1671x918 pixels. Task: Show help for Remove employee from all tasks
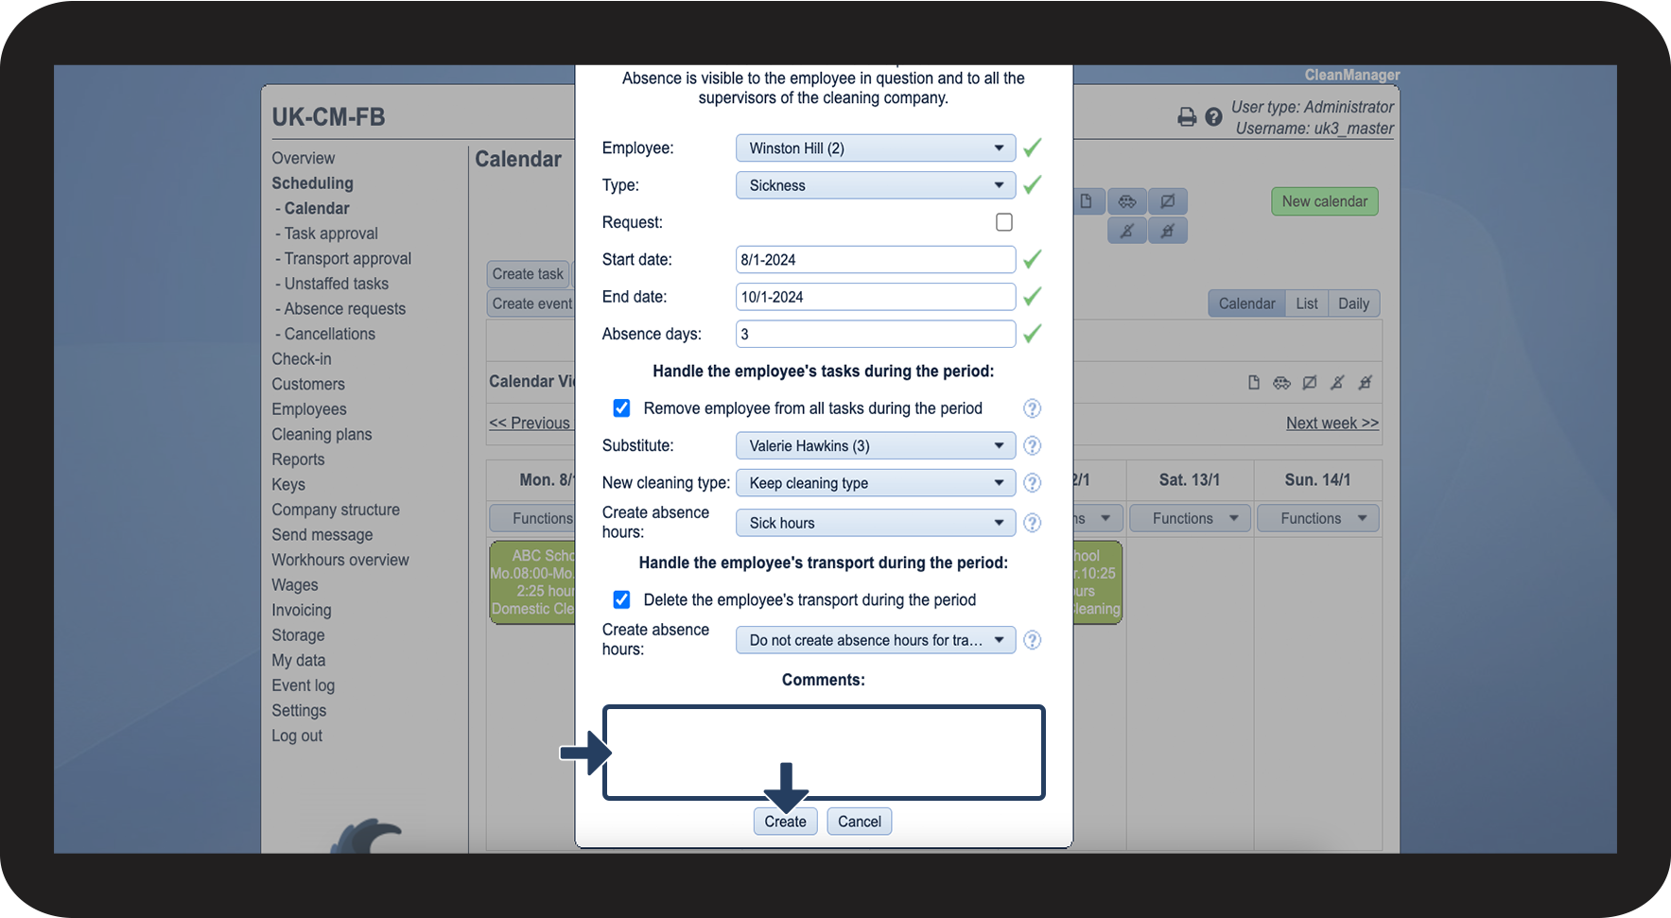click(x=1033, y=408)
